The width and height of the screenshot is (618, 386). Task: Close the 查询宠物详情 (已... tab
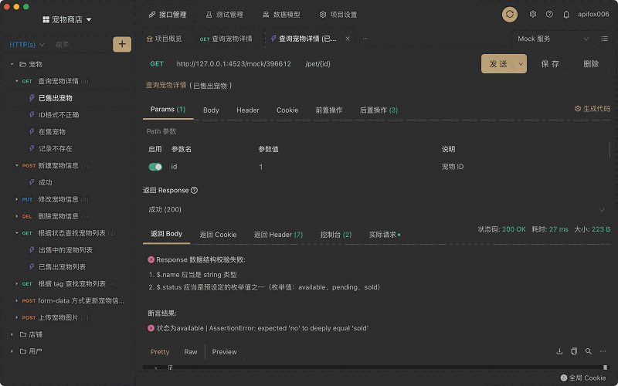347,39
